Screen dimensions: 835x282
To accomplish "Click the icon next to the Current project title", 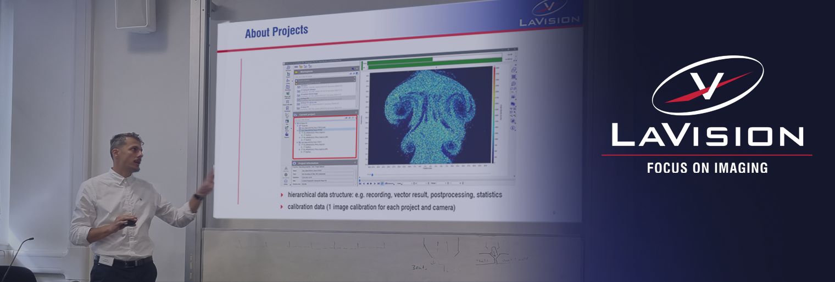I will click(x=296, y=113).
